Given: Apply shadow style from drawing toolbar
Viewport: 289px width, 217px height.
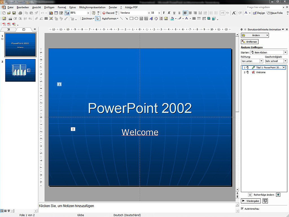Looking at the screenshot, I should click(x=209, y=18).
